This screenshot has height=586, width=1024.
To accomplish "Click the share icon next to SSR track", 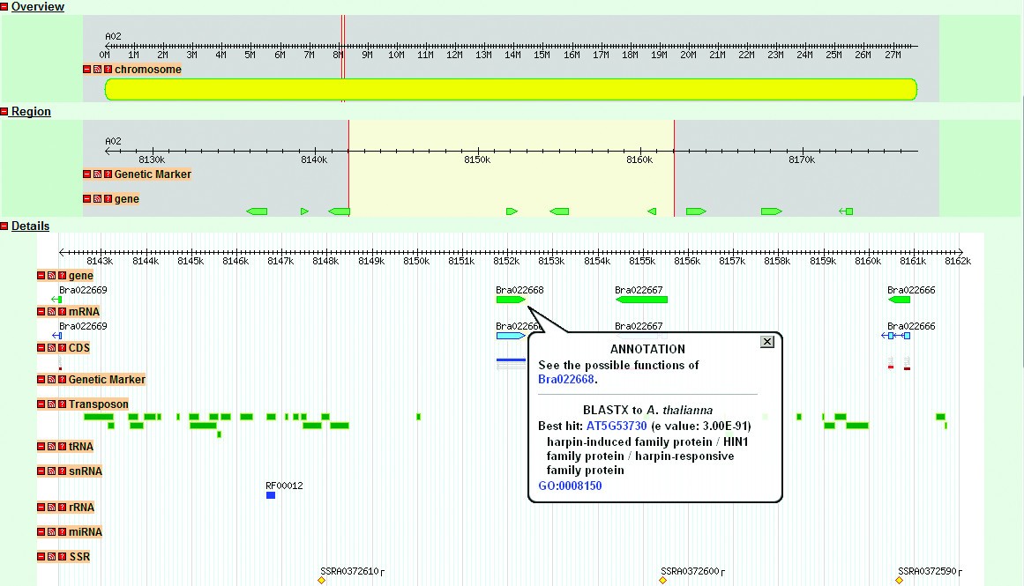I will coord(51,557).
